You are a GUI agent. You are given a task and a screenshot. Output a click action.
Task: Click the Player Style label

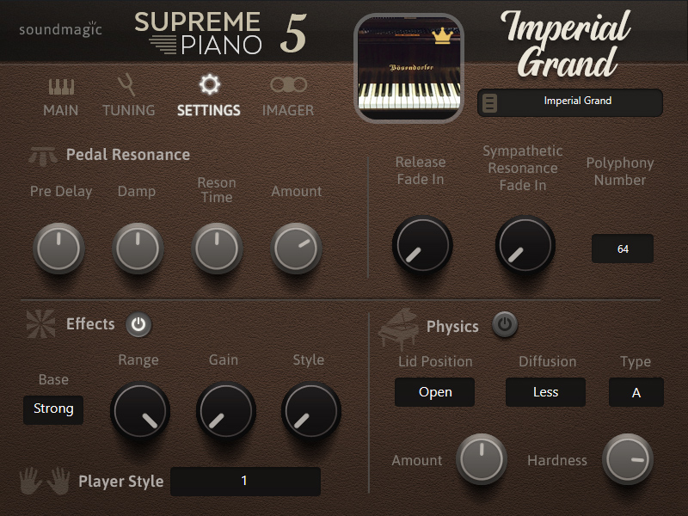(x=121, y=482)
